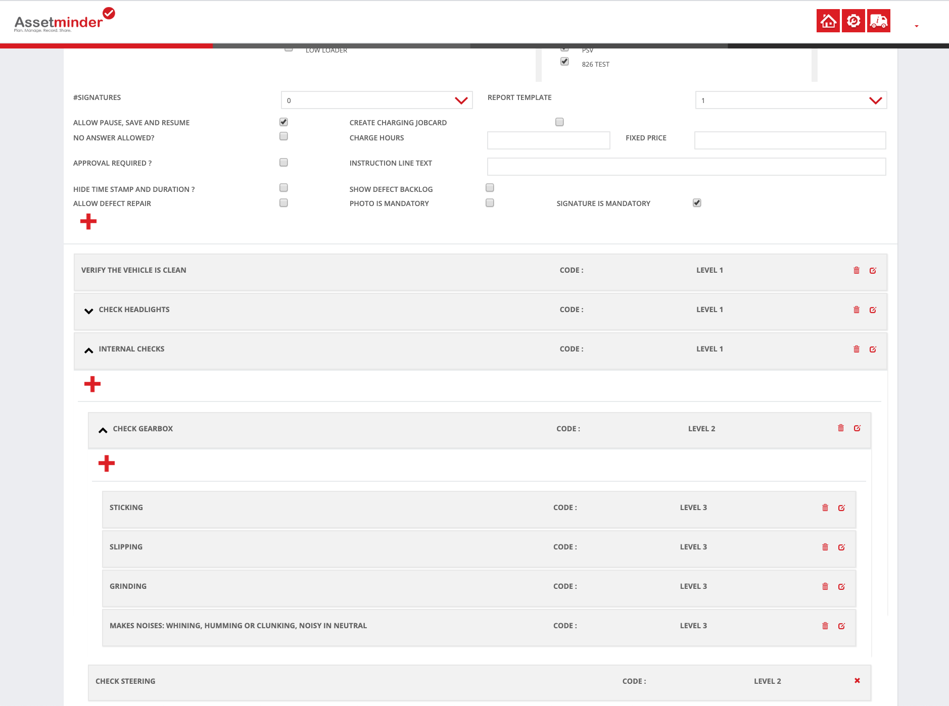
Task: Add a new level 1 item with plus
Action: coord(88,221)
